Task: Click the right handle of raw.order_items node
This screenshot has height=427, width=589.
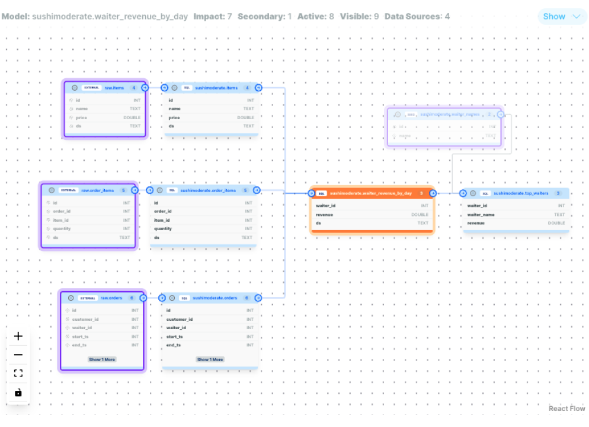Action: pyautogui.click(x=135, y=190)
